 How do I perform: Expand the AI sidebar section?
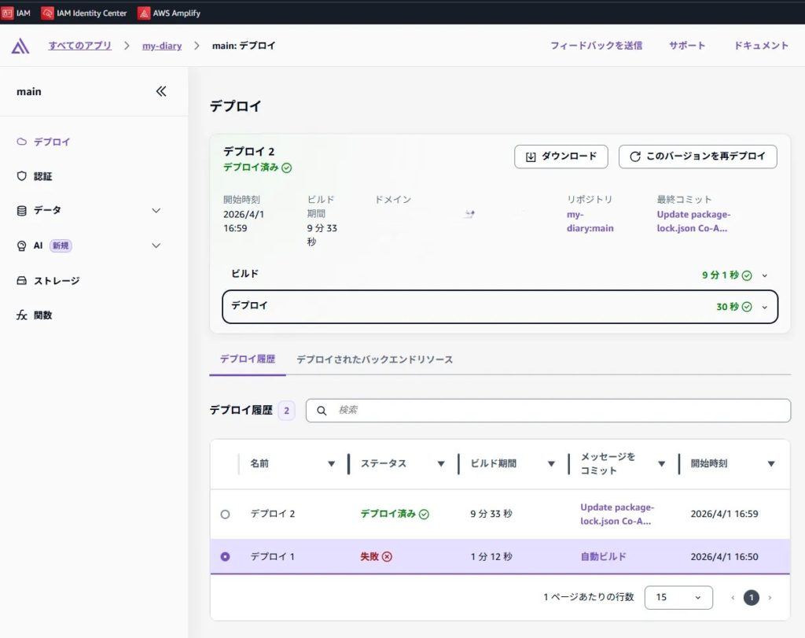click(156, 245)
